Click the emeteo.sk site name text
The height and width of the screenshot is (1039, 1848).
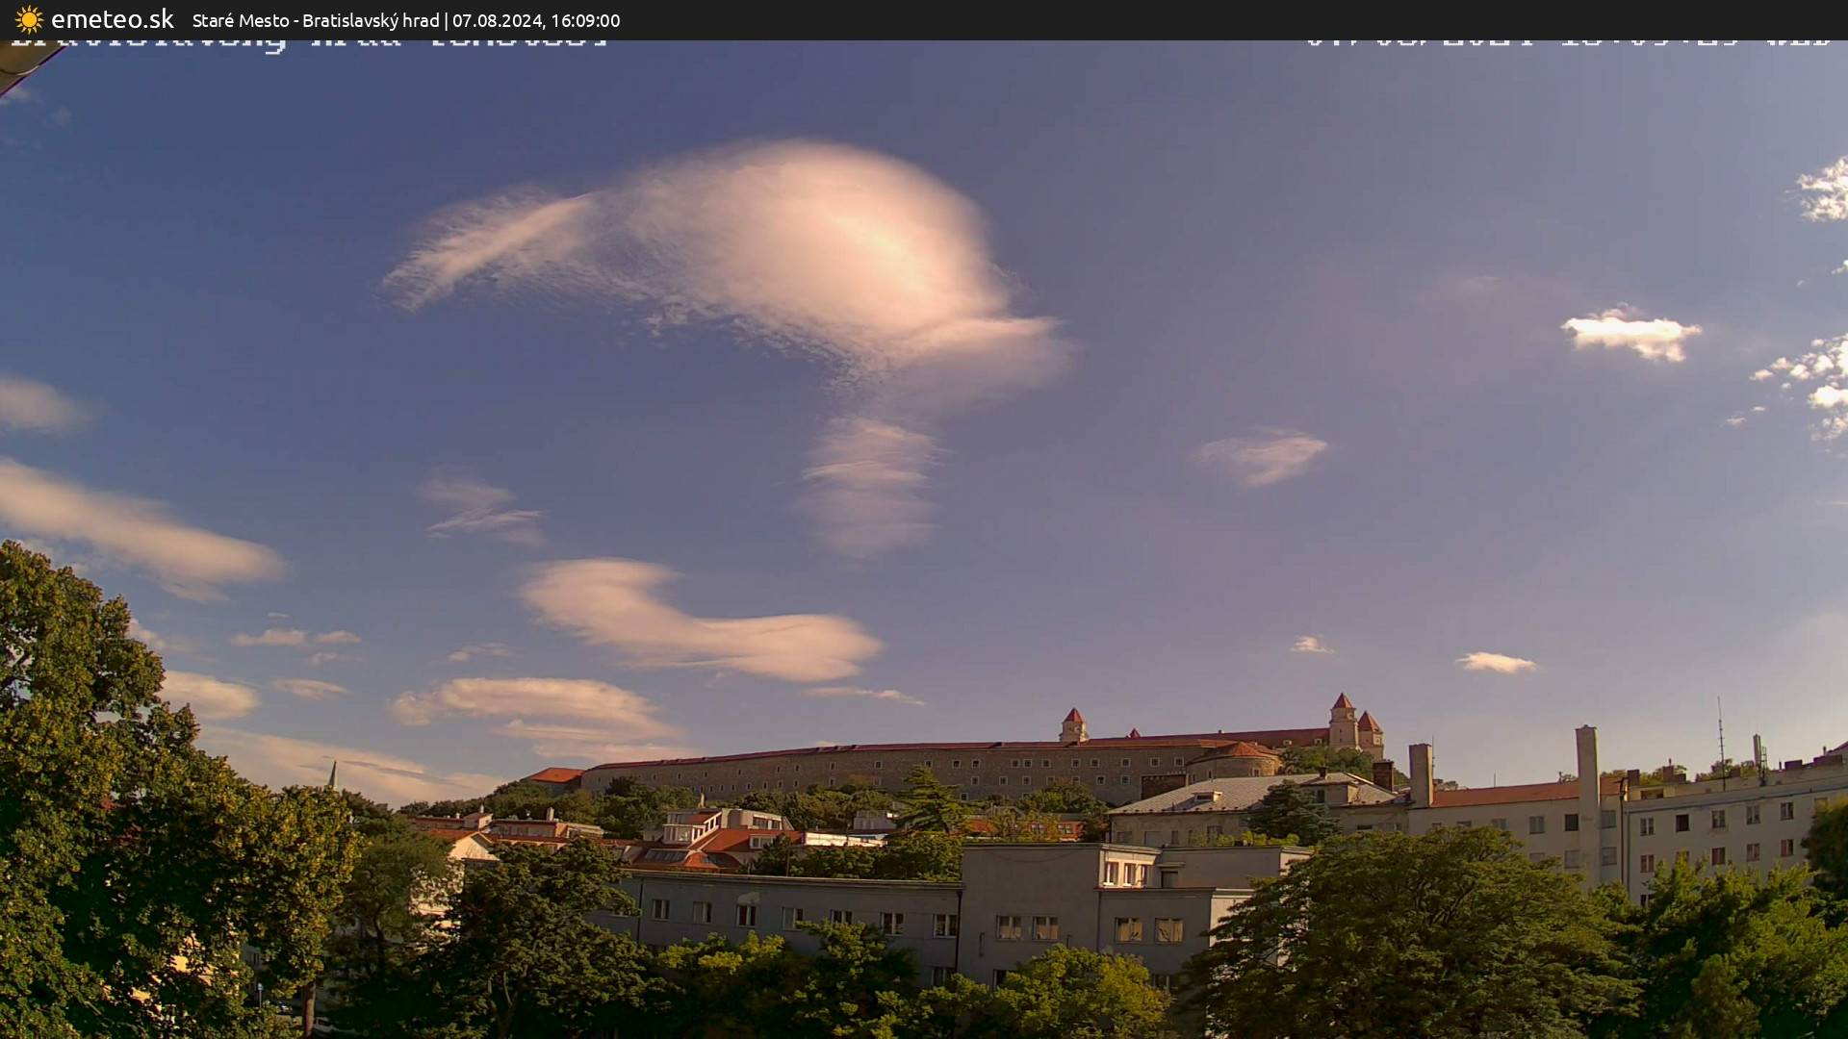112,19
